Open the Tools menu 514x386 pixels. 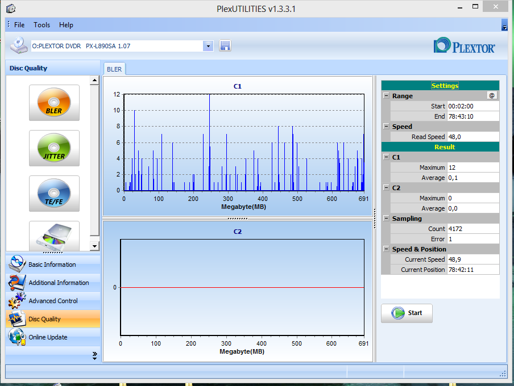click(x=42, y=25)
